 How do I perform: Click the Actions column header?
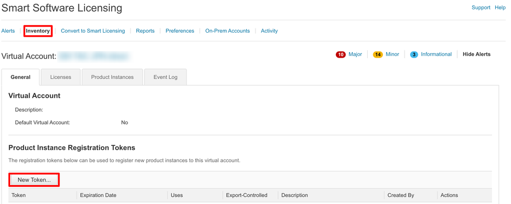(449, 195)
